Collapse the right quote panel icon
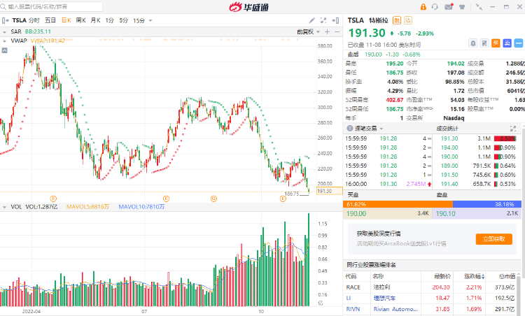 [x=335, y=20]
